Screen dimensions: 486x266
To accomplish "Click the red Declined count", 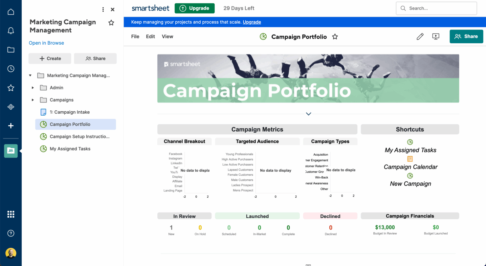I will click(x=331, y=228).
